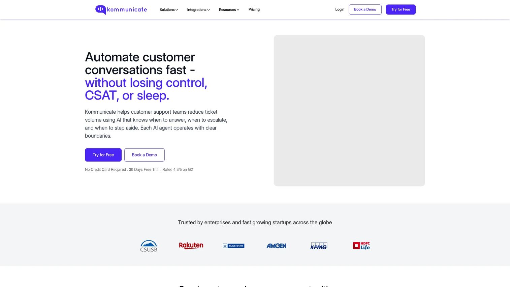Click Try for Free in the header

point(401,9)
